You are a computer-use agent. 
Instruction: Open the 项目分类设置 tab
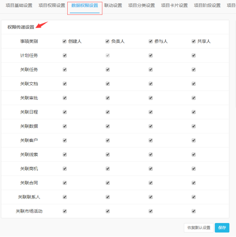[x=141, y=6]
